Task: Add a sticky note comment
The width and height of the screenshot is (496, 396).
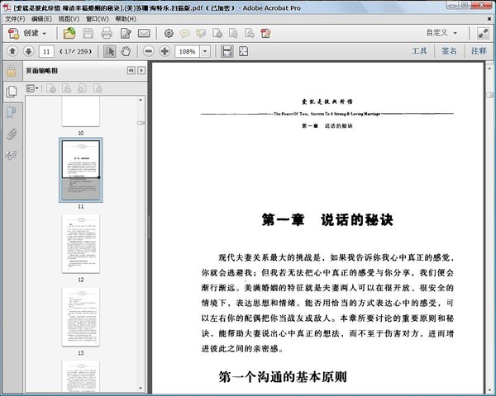Action: click(185, 33)
